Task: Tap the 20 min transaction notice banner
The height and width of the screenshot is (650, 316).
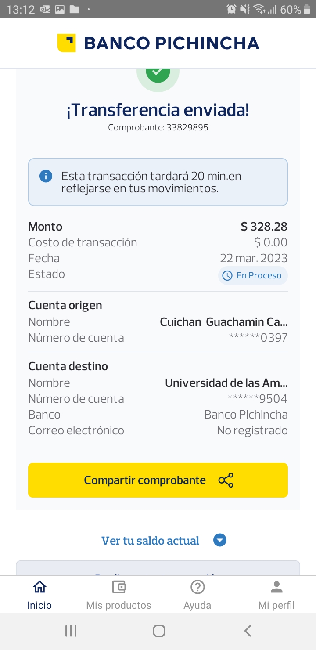Action: pos(158,182)
